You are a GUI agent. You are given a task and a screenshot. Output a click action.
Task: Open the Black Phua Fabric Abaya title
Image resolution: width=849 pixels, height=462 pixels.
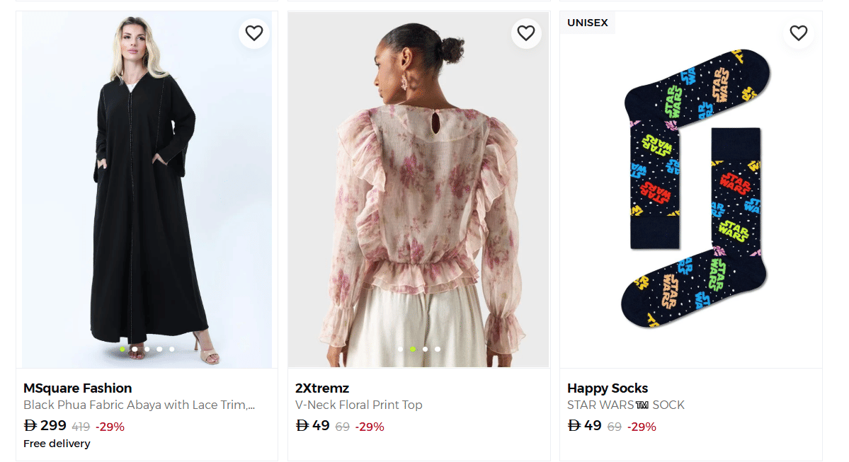(139, 405)
